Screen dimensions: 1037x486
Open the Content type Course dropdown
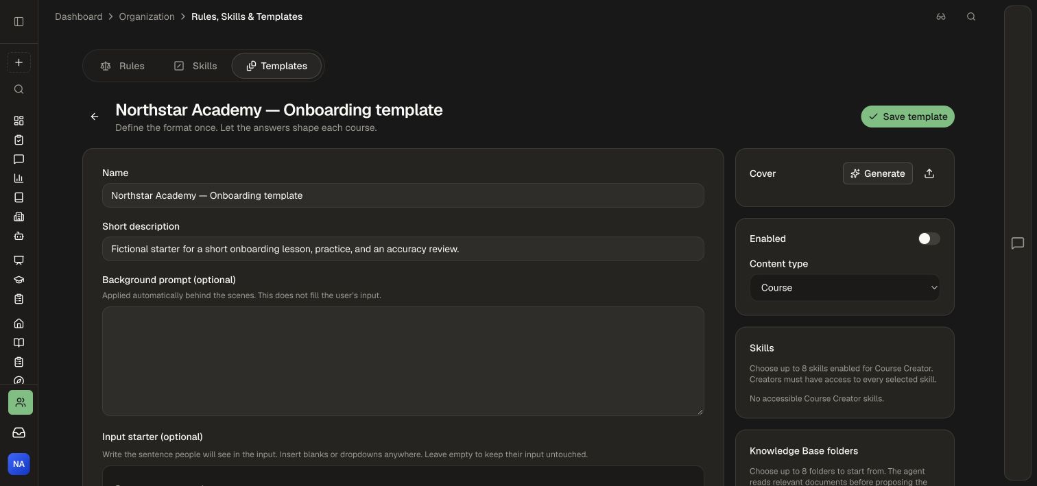(845, 288)
